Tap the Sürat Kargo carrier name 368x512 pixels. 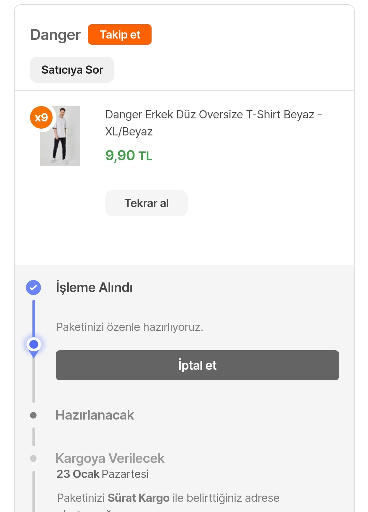139,498
